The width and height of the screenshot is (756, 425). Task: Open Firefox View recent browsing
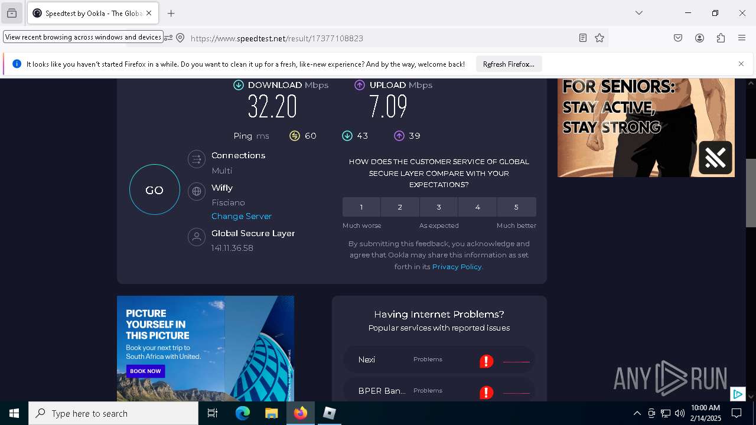click(x=12, y=13)
